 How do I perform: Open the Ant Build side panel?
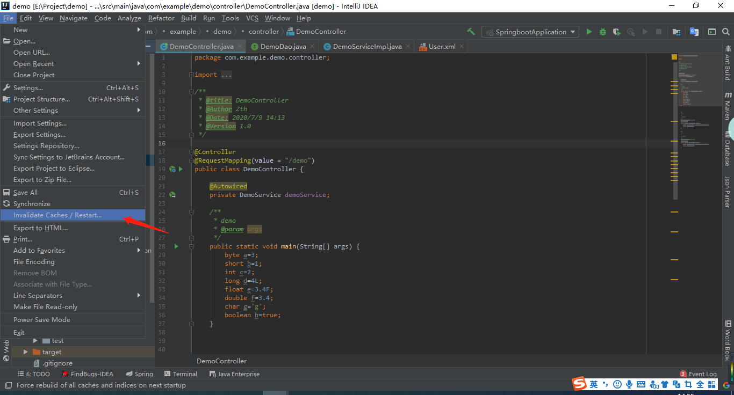(728, 62)
